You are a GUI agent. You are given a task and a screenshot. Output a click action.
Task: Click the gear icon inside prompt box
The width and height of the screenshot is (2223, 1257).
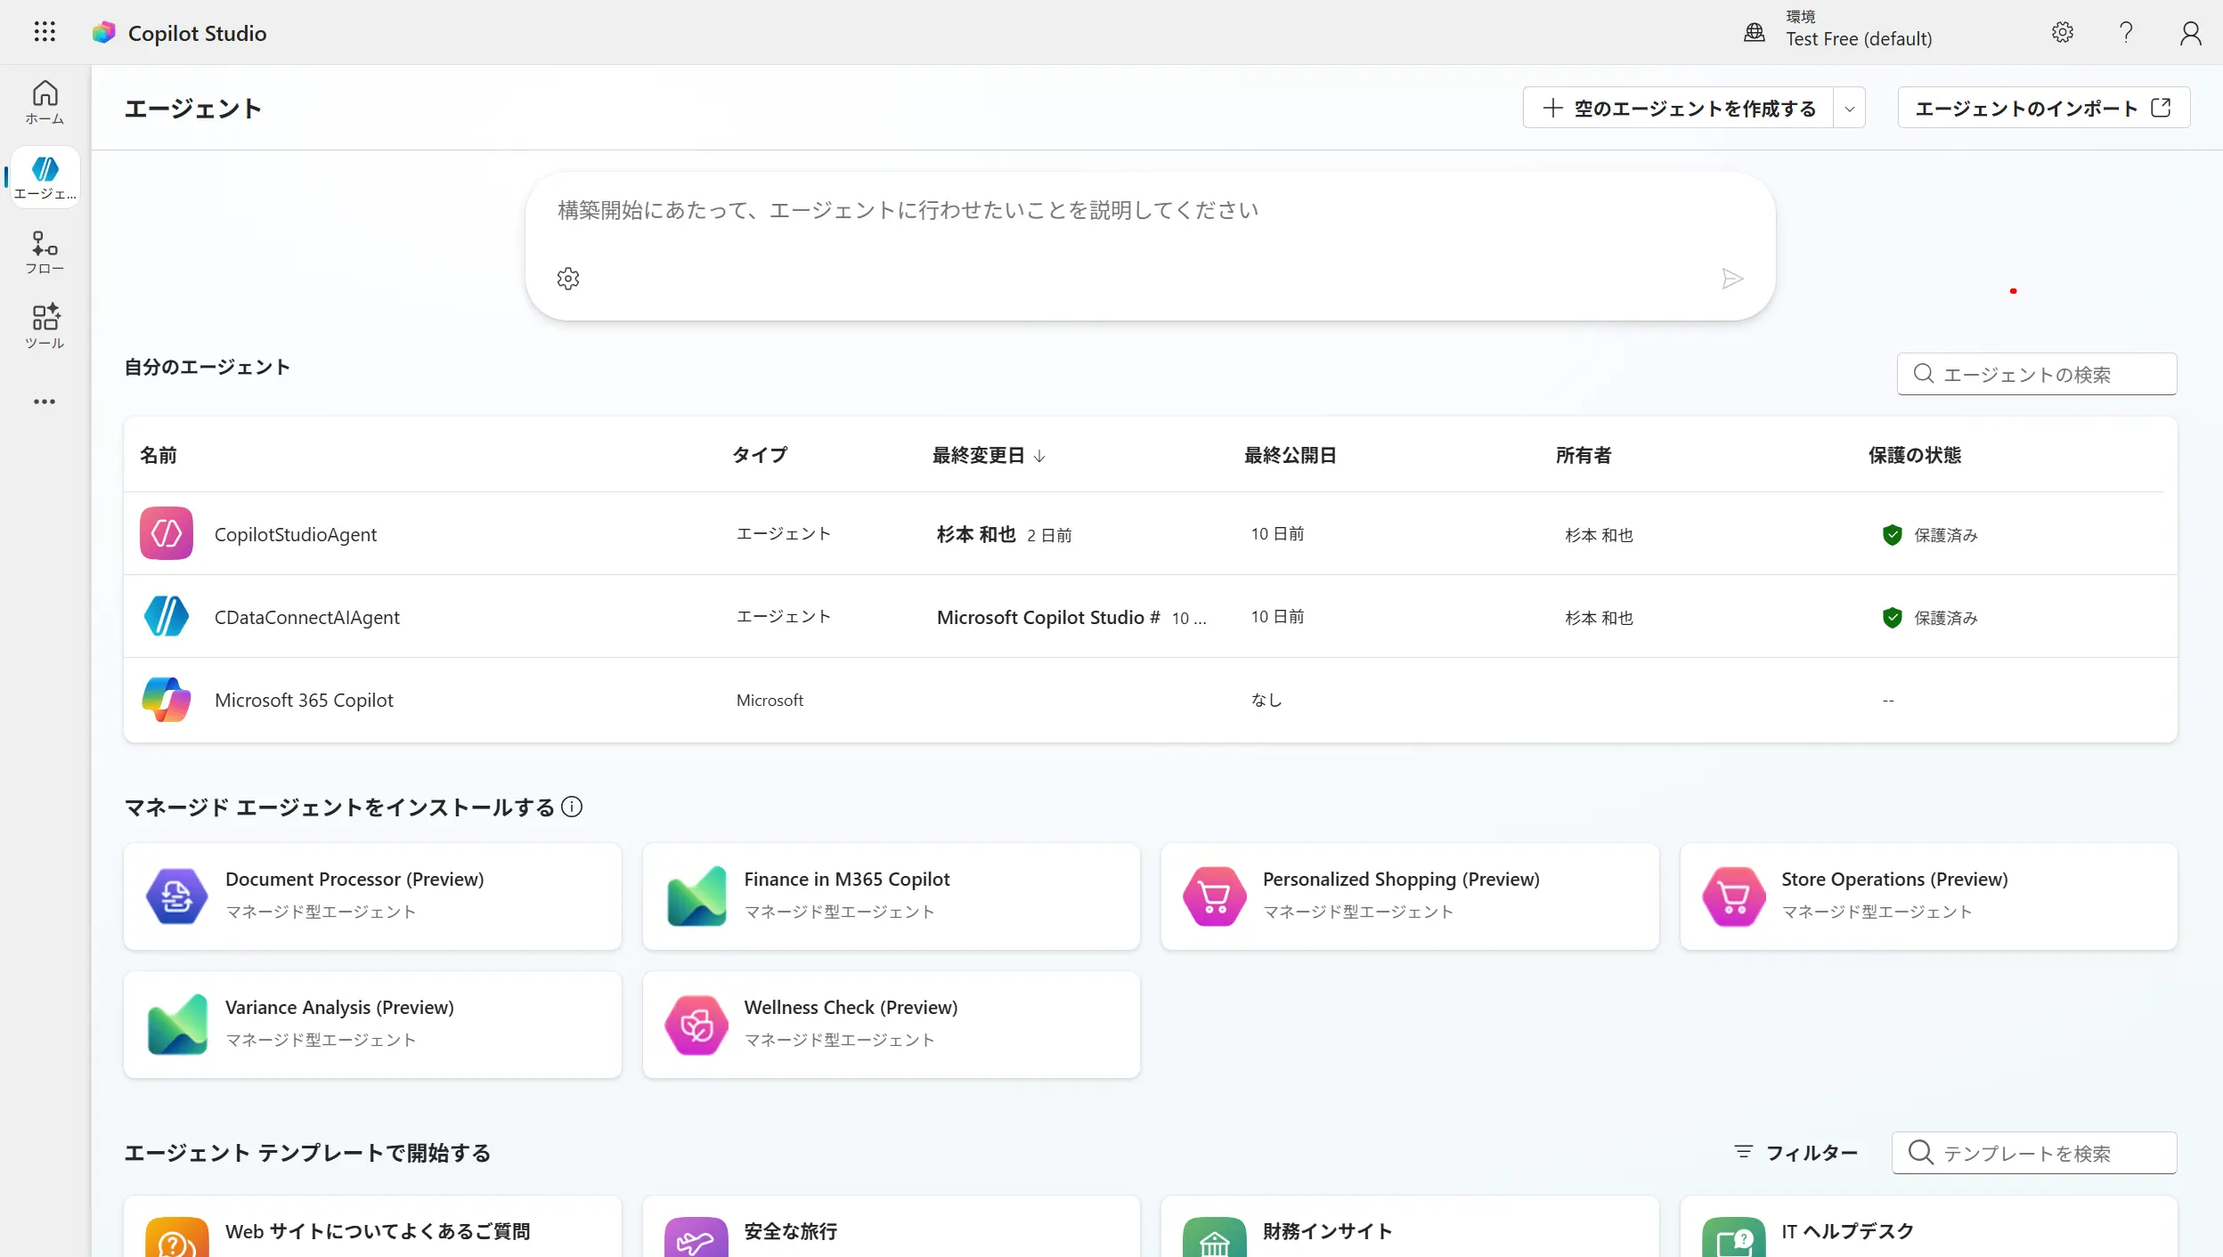(x=568, y=279)
